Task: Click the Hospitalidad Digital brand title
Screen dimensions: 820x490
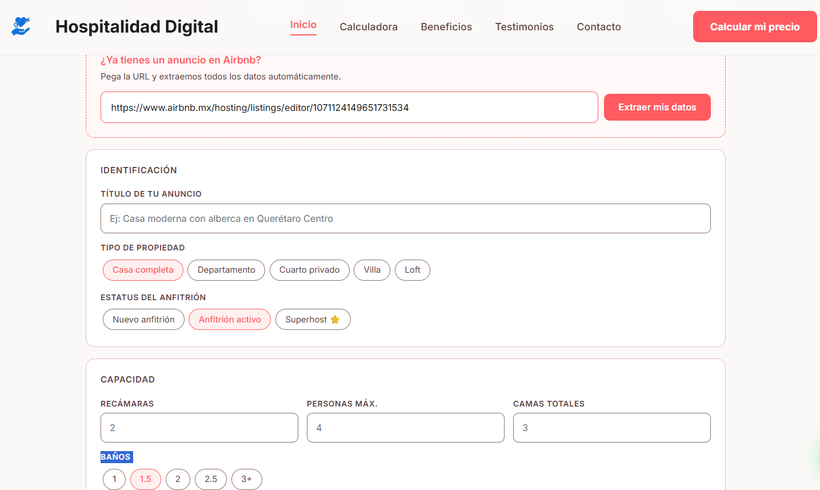Action: [x=137, y=27]
